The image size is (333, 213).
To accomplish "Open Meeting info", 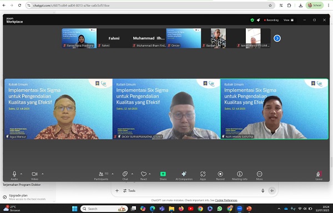I will (240, 175).
